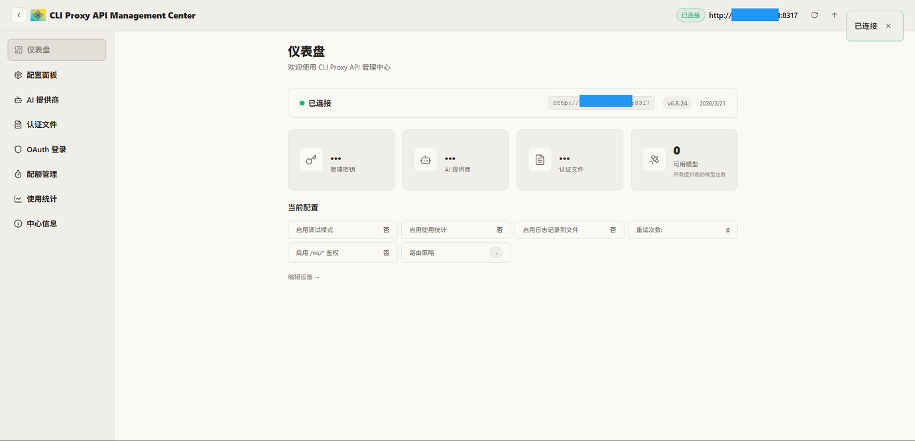The width and height of the screenshot is (915, 441).
Task: Collapse sidebar using the back chevron button
Action: coord(19,15)
